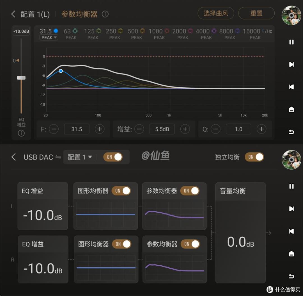Image resolution: width=303 pixels, height=296 pixels.
Task: Tap the home icon in bottom panel
Action: (291, 254)
